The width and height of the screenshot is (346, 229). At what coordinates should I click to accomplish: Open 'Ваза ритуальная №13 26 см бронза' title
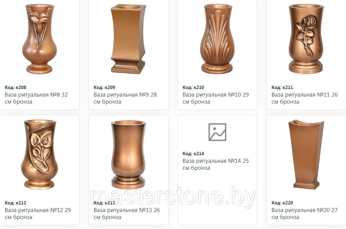(x=127, y=214)
